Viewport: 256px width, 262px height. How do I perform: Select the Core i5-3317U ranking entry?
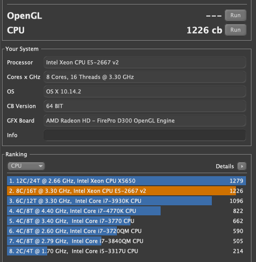pyautogui.click(x=126, y=251)
